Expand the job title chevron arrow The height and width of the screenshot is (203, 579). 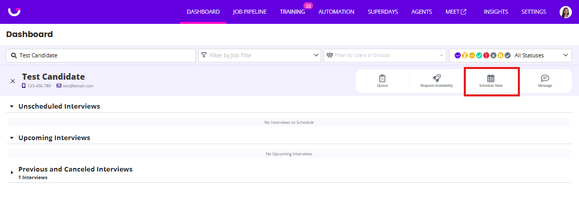(316, 55)
